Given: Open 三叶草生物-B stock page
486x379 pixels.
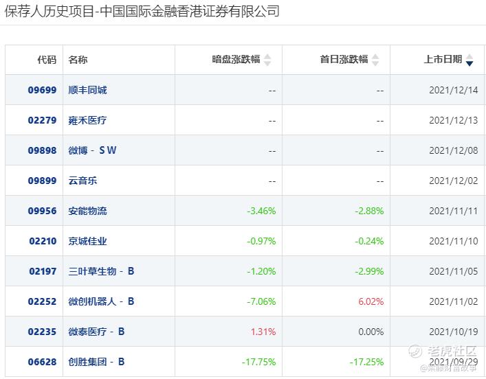Looking at the screenshot, I should [101, 271].
